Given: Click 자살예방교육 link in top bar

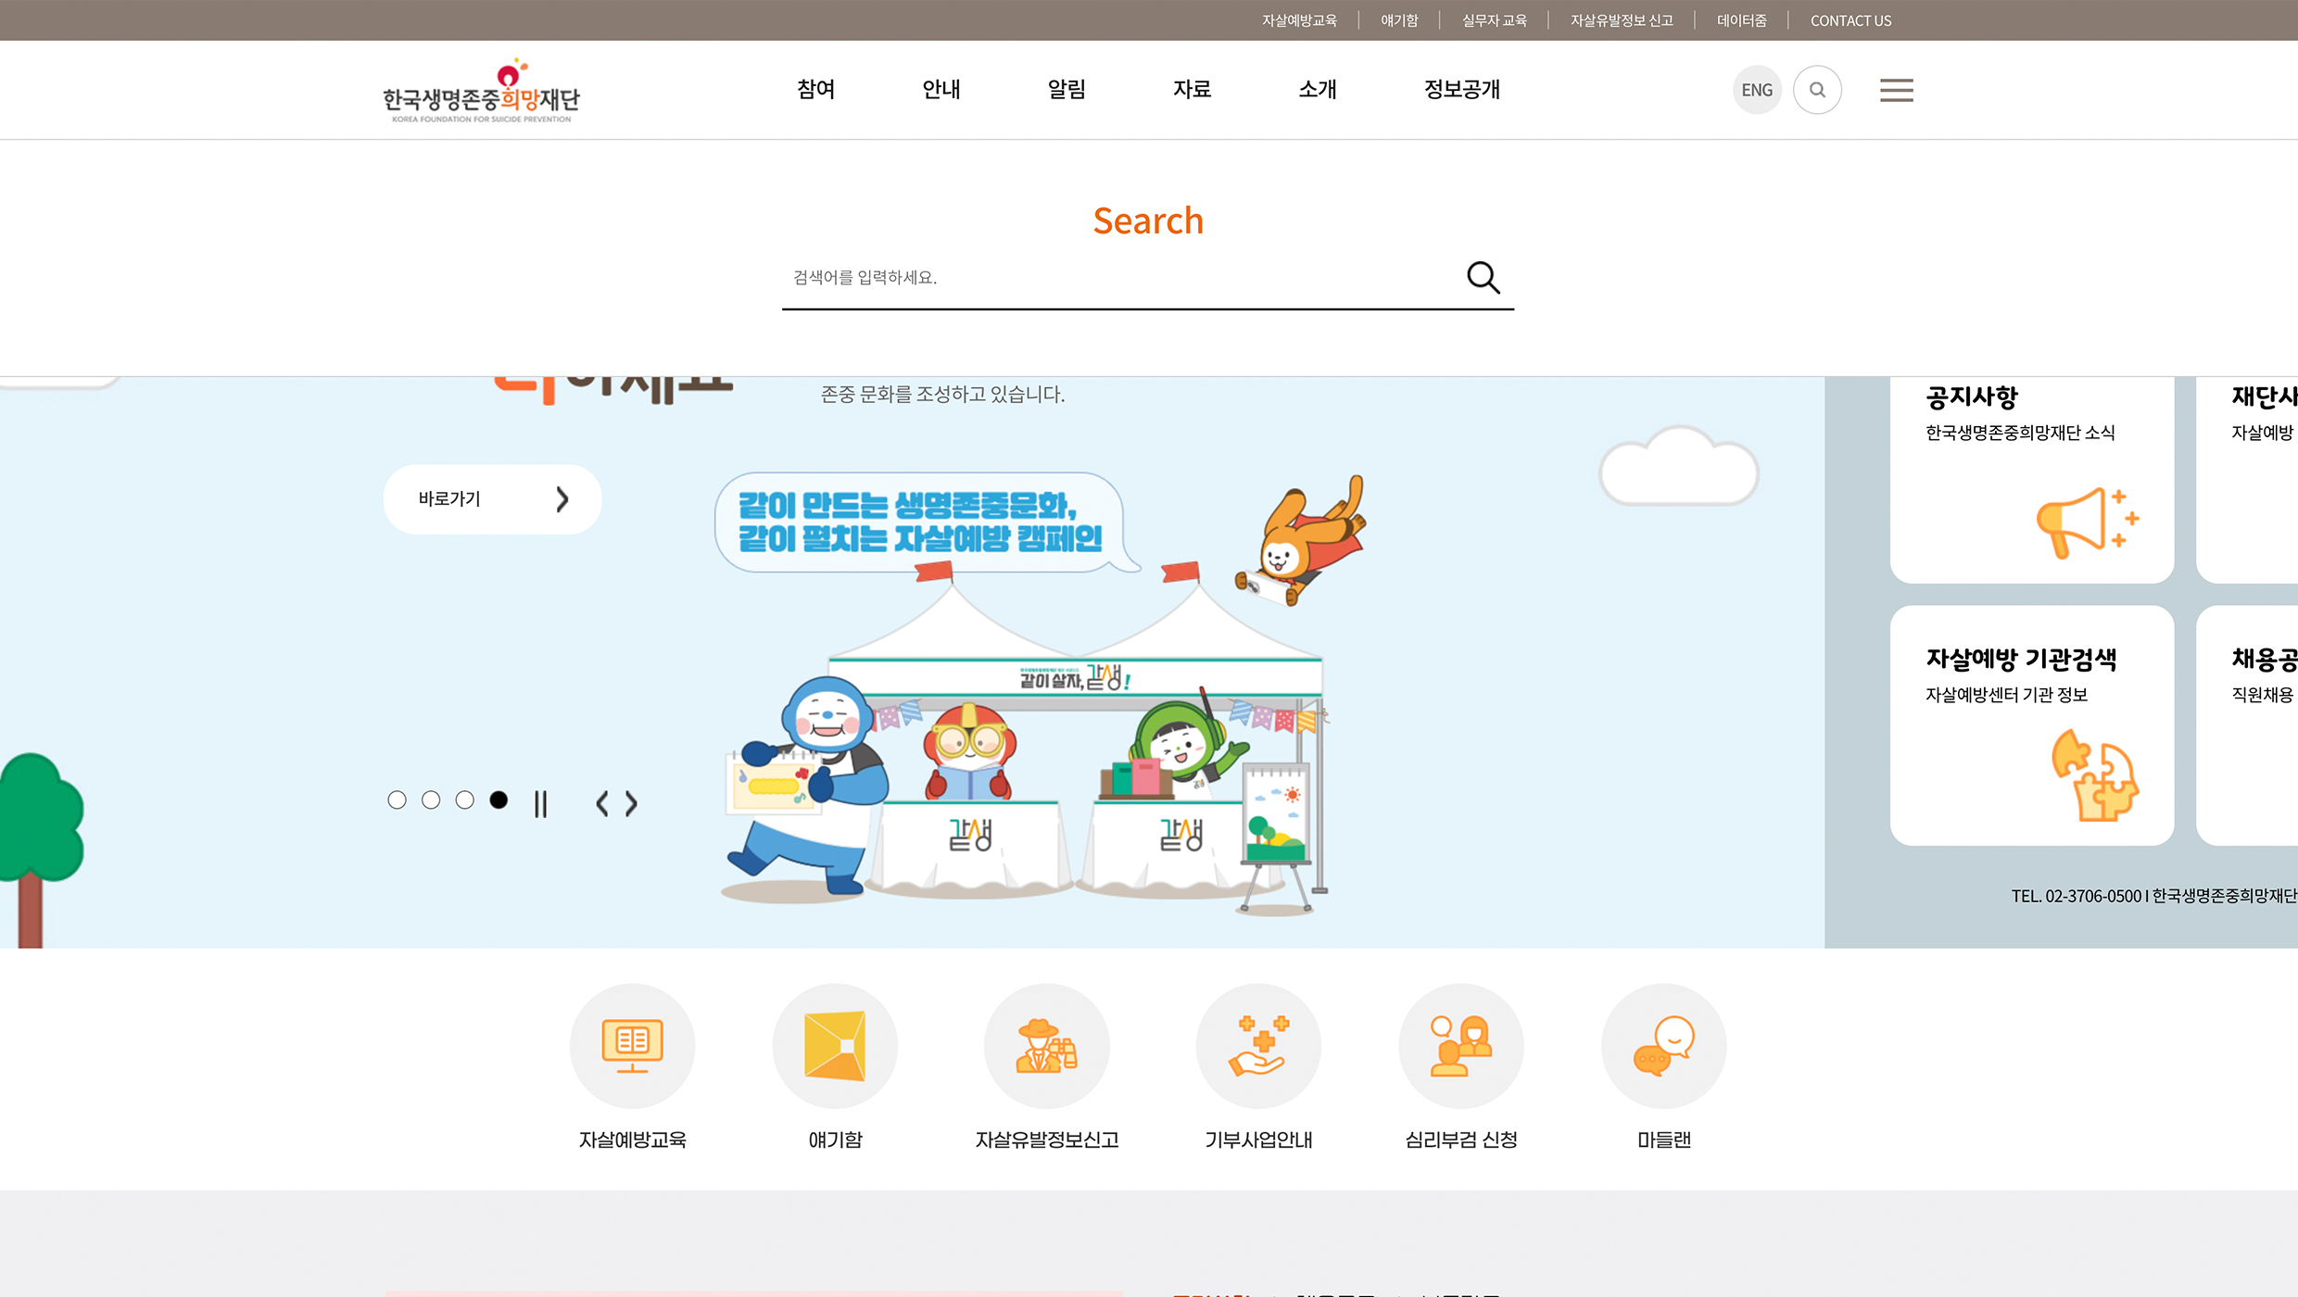Looking at the screenshot, I should pyautogui.click(x=1299, y=20).
